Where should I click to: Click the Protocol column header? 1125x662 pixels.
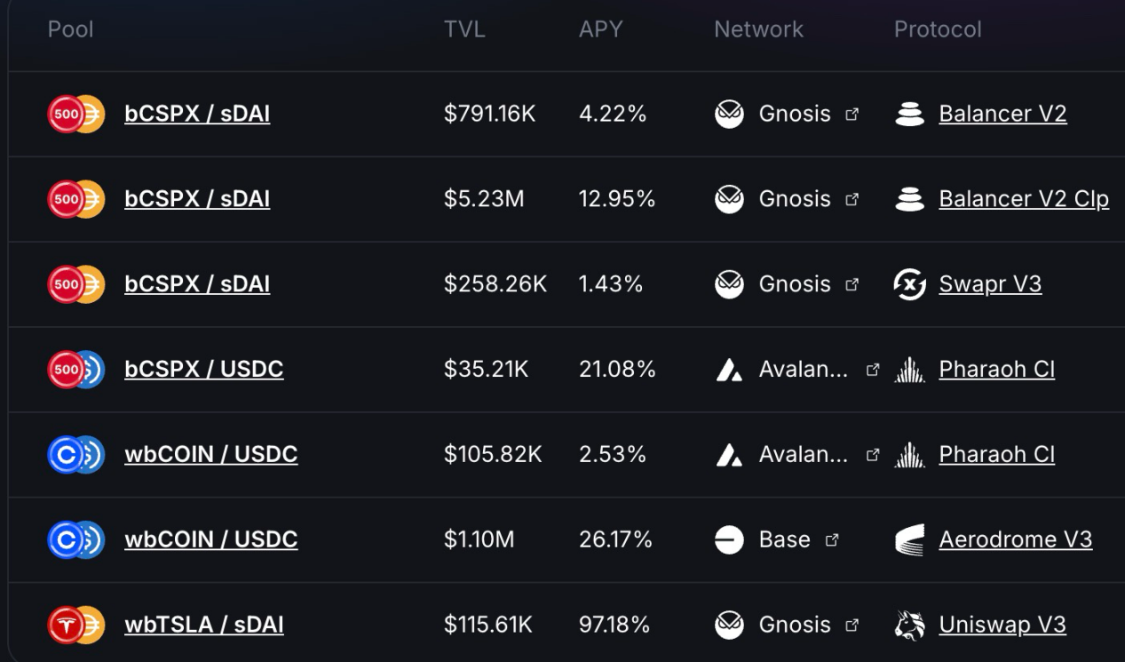[x=938, y=29]
